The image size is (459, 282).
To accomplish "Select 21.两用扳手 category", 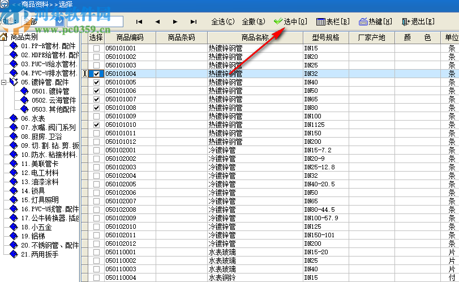I will point(40,254).
